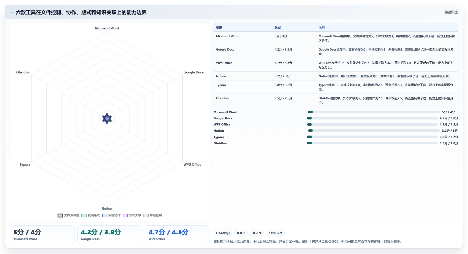468x254 pixels.
Task: Click the 3.5分 / 2.8分 table value
Action: click(283, 98)
